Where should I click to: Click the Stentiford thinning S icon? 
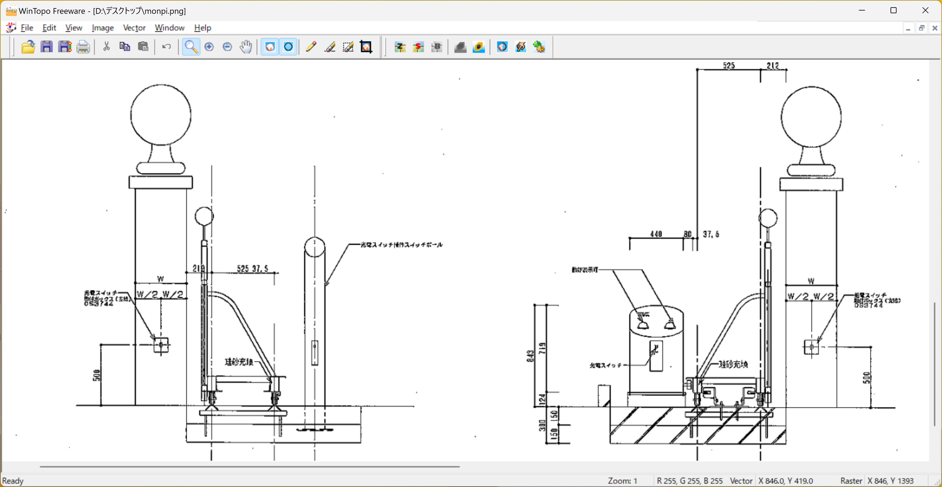tap(418, 47)
